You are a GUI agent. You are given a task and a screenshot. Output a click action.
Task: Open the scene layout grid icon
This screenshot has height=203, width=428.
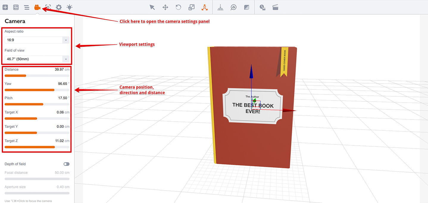(16, 7)
